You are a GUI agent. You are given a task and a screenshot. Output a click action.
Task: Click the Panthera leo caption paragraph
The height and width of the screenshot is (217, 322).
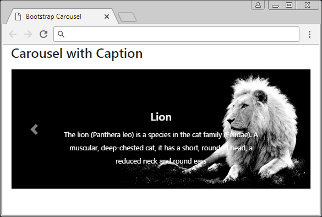tap(161, 148)
